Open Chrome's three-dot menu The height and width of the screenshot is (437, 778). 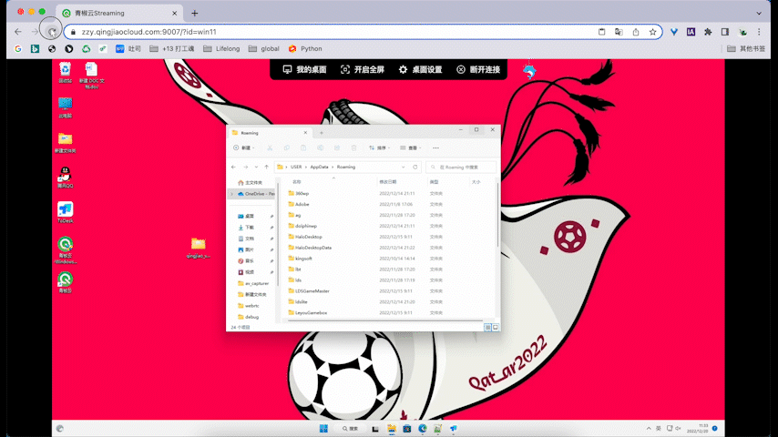[759, 32]
